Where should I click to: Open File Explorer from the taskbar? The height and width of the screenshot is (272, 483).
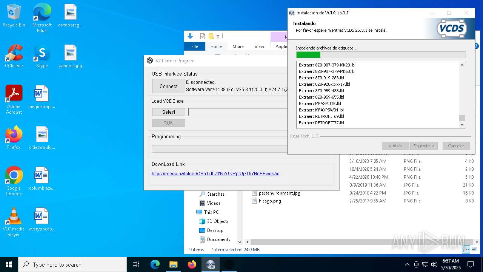coord(174,264)
